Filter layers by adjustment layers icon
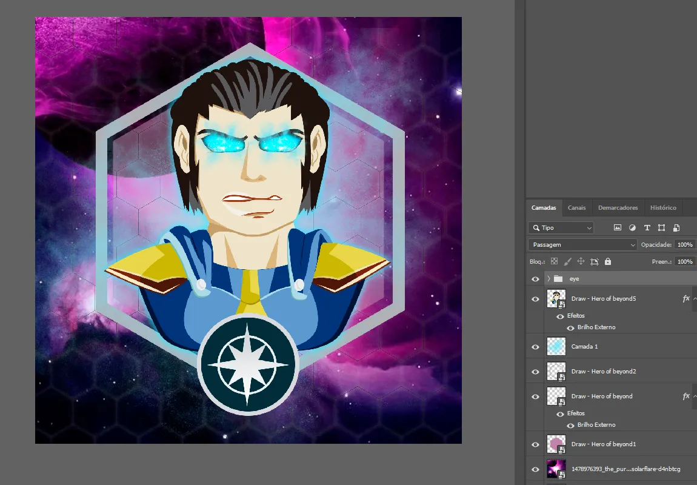 point(632,227)
